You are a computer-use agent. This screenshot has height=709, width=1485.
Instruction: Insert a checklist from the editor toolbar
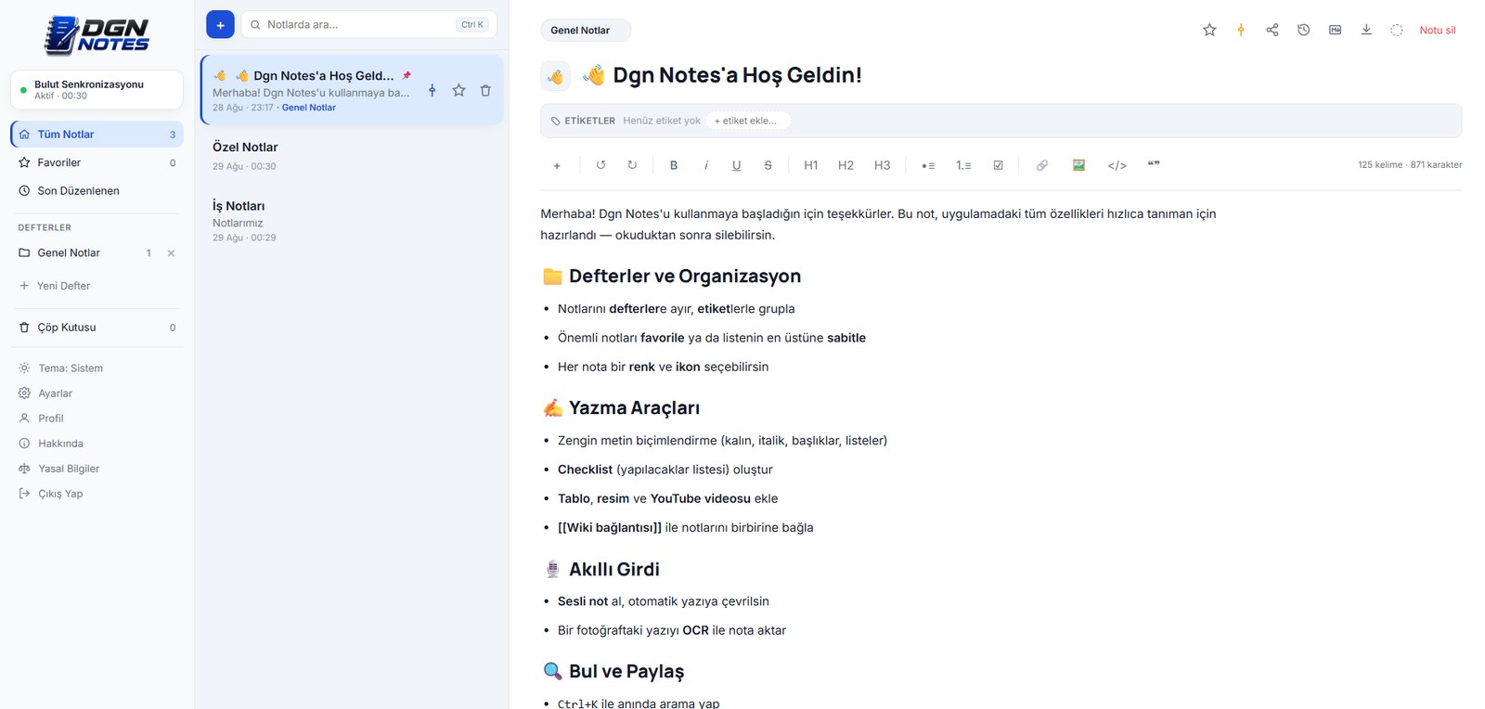(999, 165)
